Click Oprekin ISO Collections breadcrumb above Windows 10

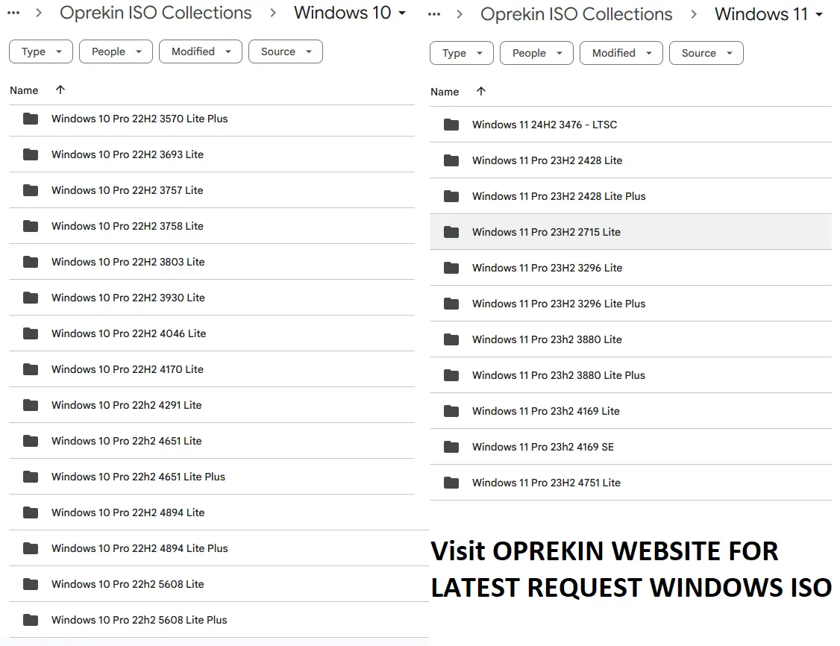click(155, 13)
